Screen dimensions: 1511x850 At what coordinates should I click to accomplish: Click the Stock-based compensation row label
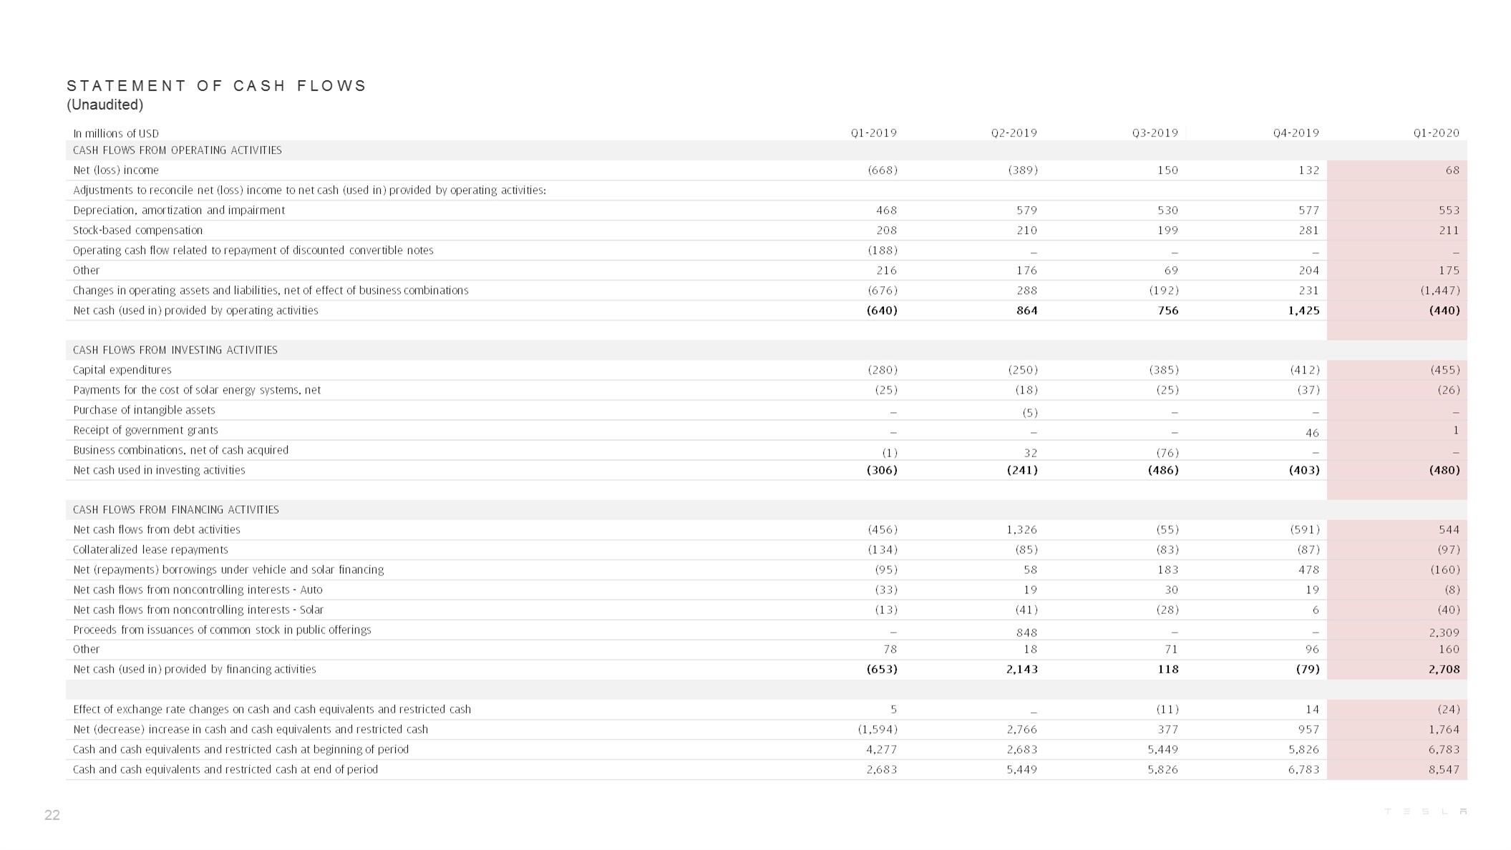[138, 230]
